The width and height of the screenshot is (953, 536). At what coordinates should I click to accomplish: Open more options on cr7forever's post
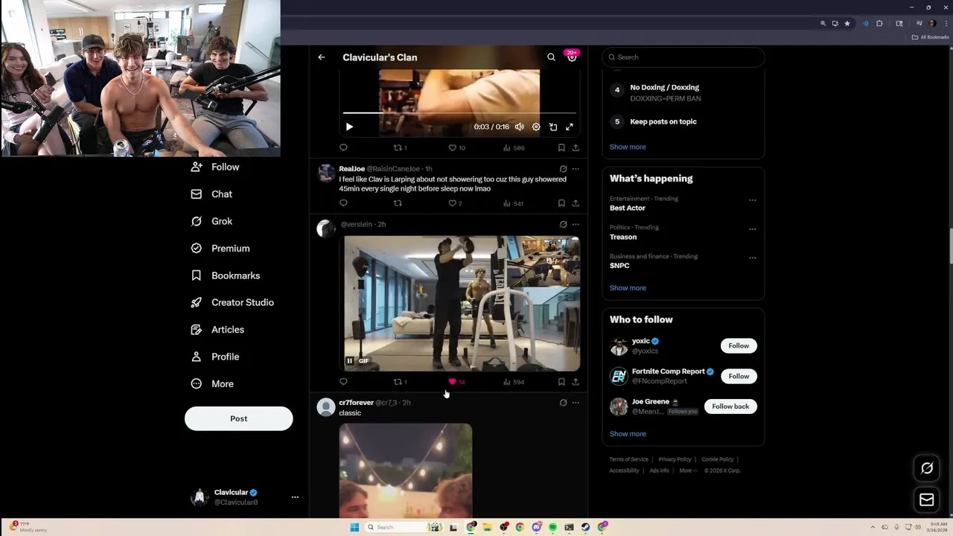click(576, 403)
